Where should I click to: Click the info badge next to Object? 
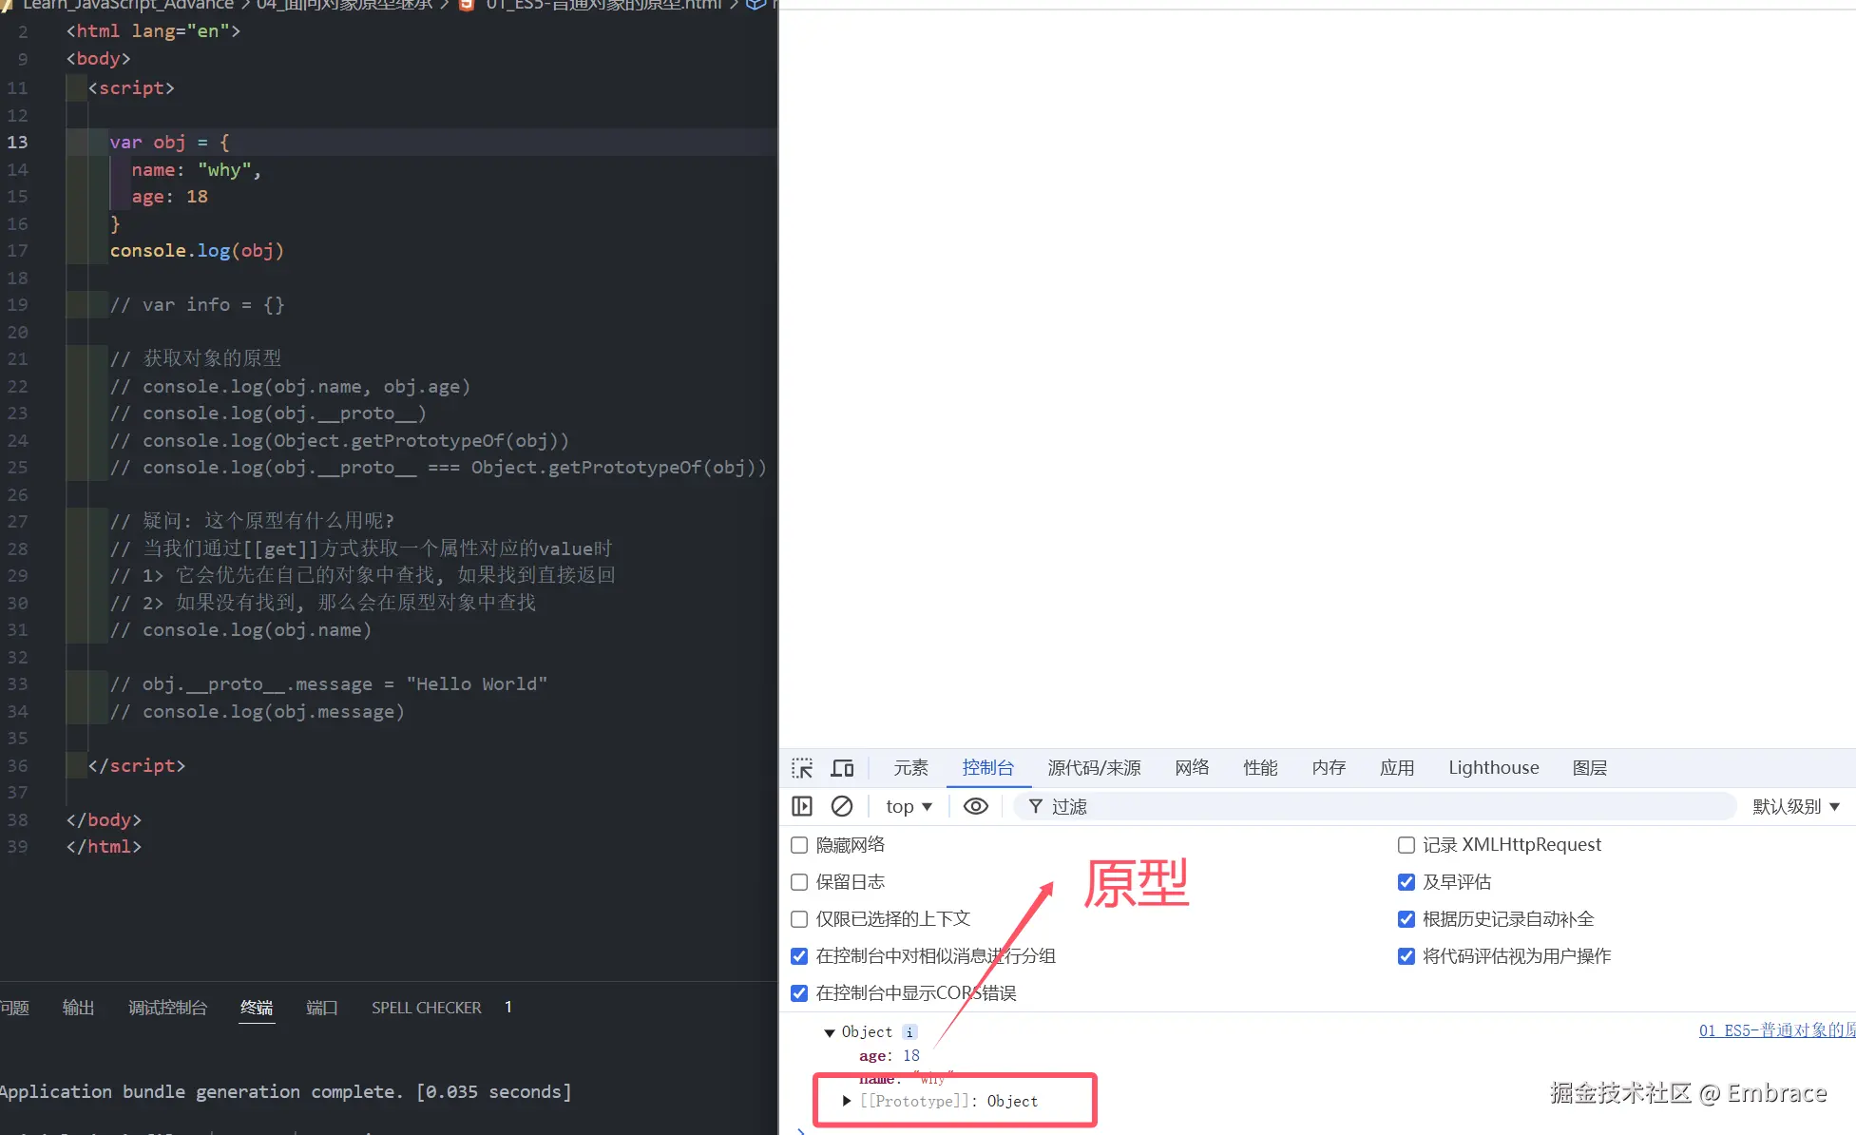pos(909,1032)
